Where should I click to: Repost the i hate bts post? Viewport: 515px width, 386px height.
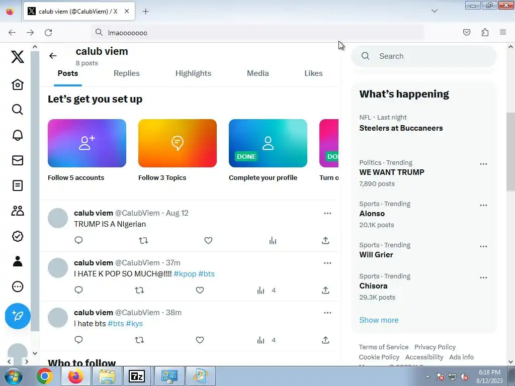tap(139, 340)
